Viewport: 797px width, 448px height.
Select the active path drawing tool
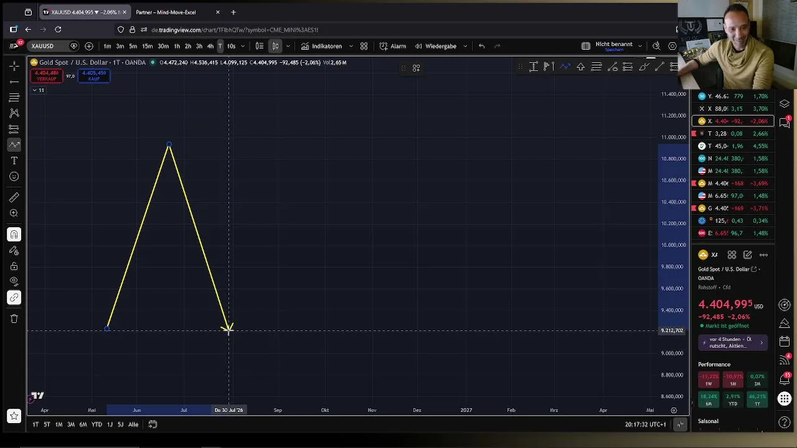click(14, 145)
